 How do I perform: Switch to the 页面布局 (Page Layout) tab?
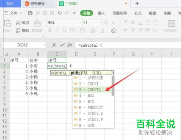[119, 13]
